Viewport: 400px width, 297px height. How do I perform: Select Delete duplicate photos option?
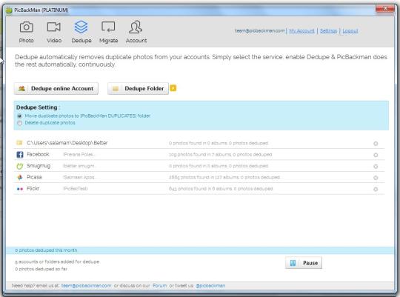click(x=19, y=123)
